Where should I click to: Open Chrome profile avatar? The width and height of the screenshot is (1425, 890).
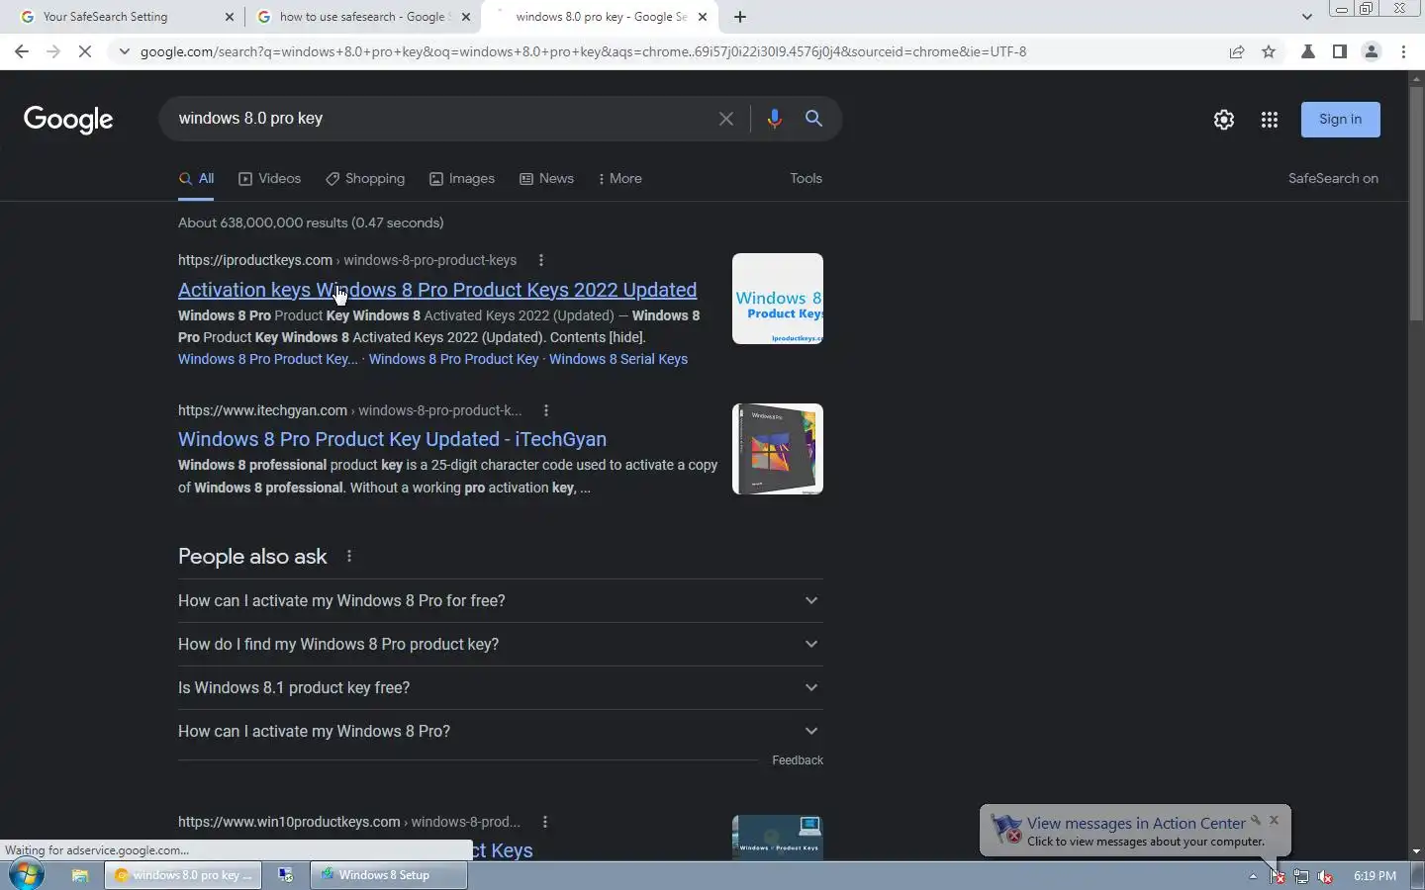tap(1372, 51)
